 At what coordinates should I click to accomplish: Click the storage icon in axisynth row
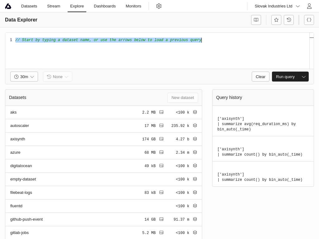(x=161, y=139)
